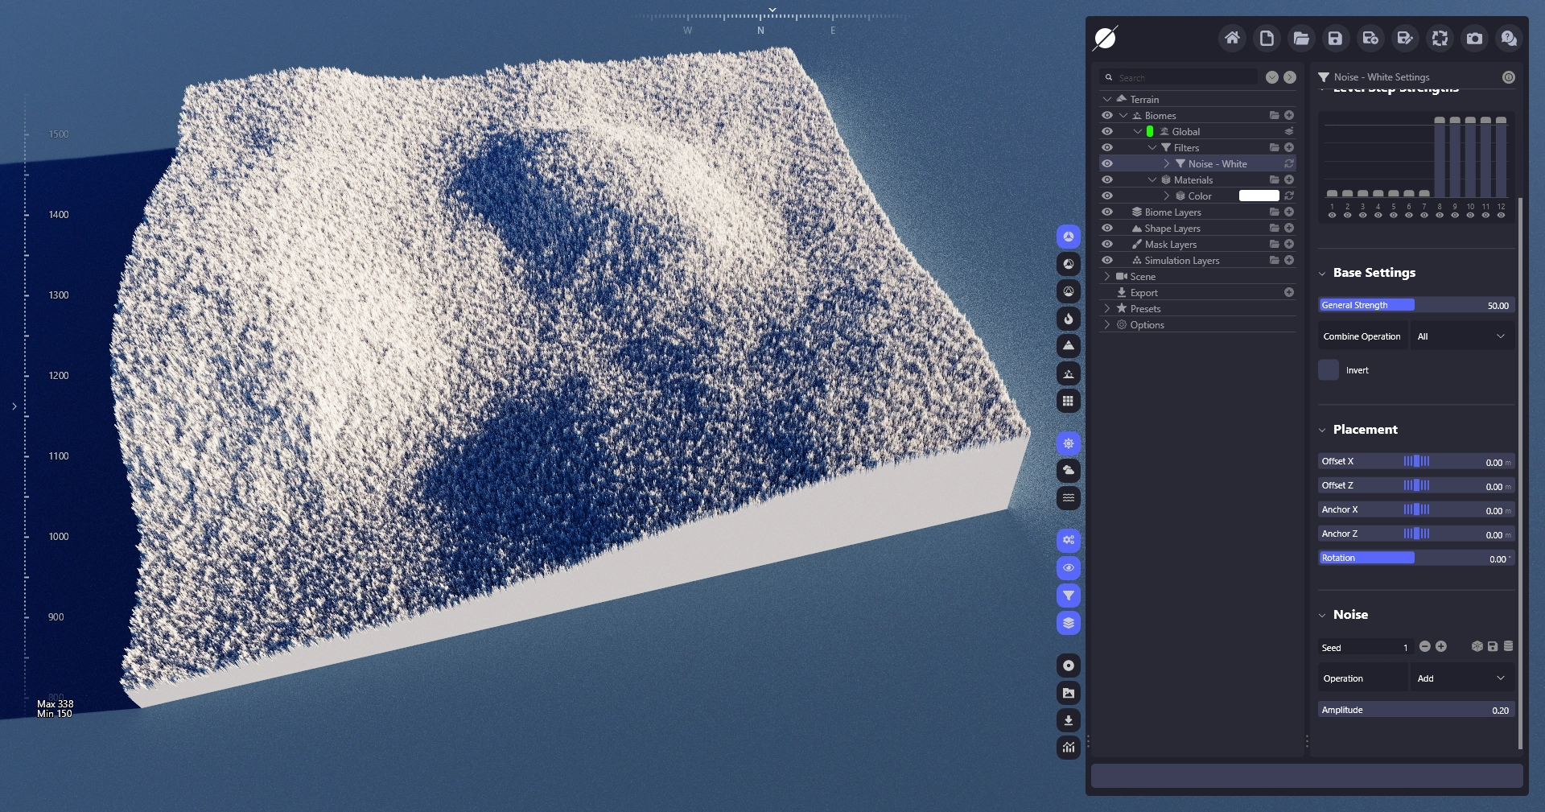
Task: Toggle the clouds button in viewport sidebar
Action: [x=1068, y=471]
